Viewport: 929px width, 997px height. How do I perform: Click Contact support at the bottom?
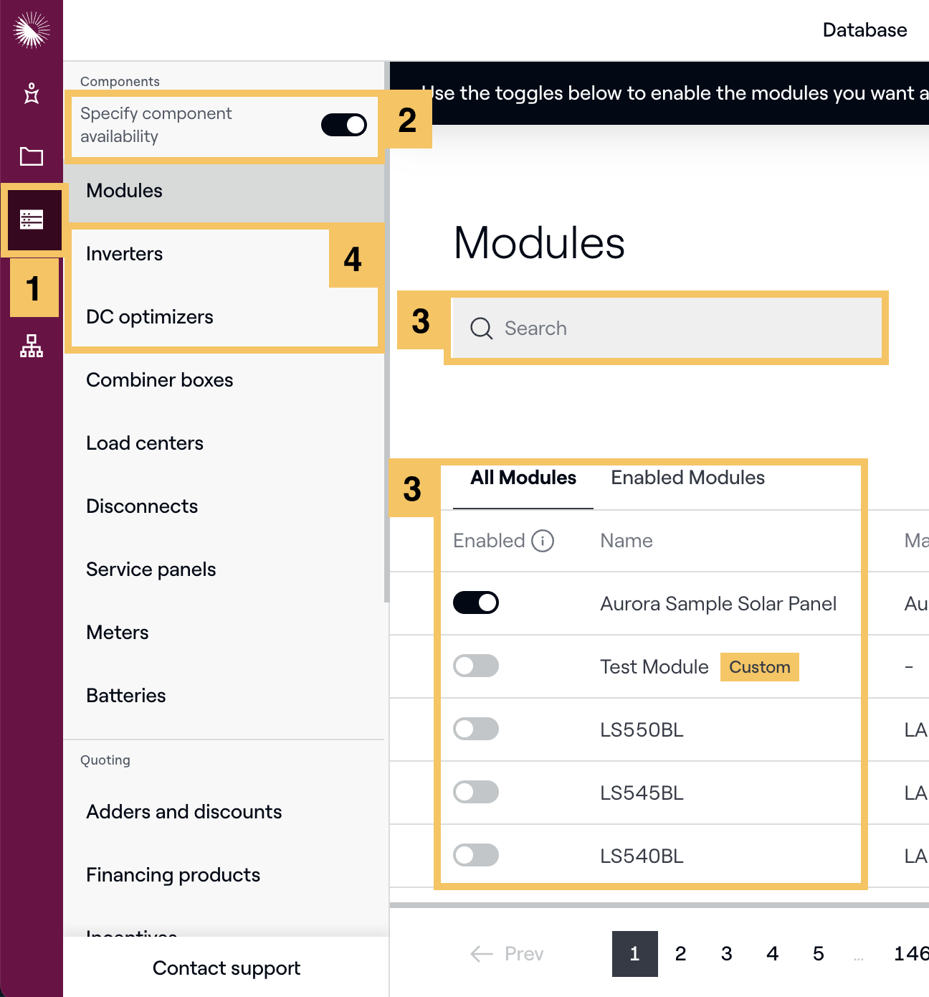pos(226,968)
